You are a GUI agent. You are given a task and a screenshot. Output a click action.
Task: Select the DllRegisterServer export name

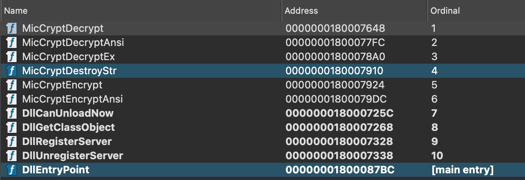coord(67,141)
